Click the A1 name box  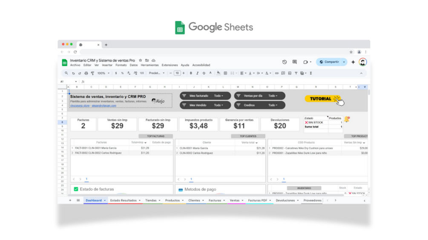pos(68,82)
